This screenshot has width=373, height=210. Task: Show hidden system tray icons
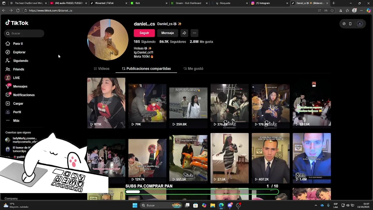[316, 205]
